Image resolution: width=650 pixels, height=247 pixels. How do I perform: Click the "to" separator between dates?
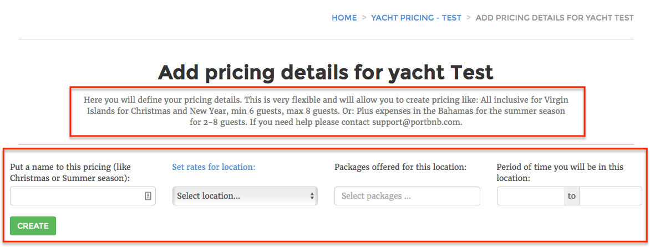tap(572, 196)
